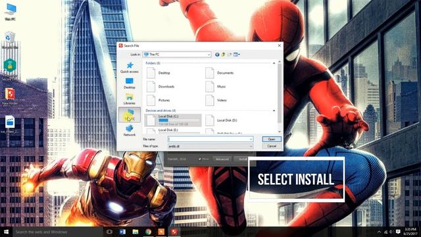The width and height of the screenshot is (421, 237).
Task: Go back to the last folder visited
Action: click(x=217, y=55)
